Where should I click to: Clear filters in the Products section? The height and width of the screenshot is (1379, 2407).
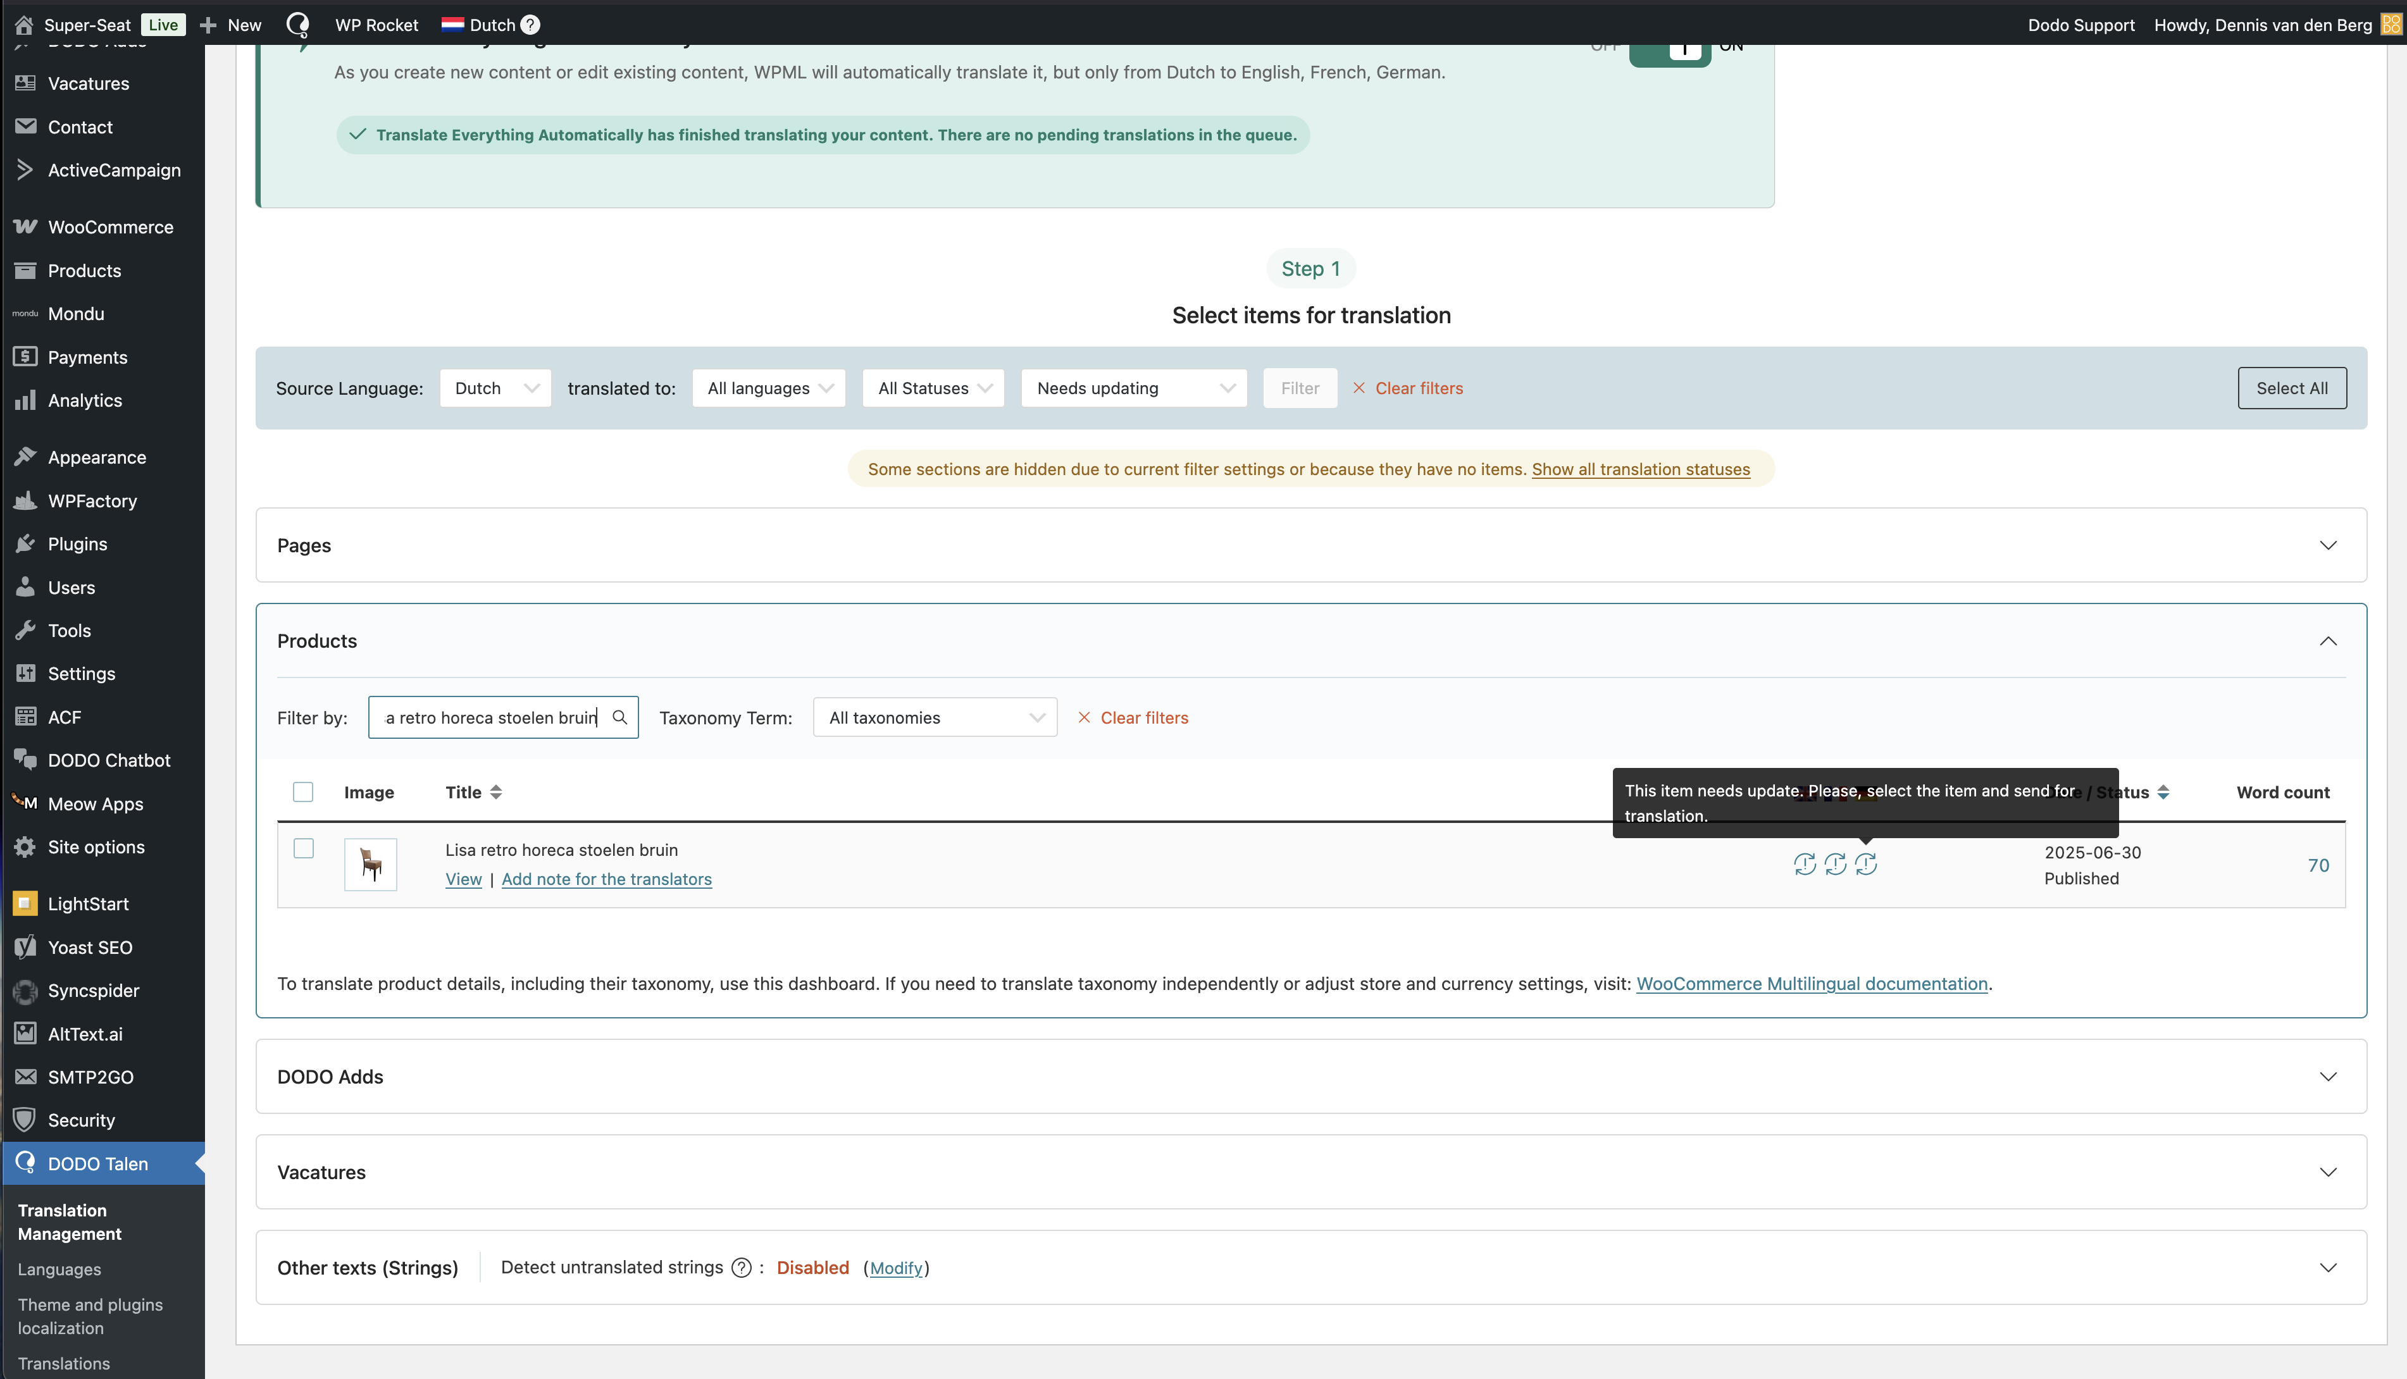pyautogui.click(x=1133, y=717)
